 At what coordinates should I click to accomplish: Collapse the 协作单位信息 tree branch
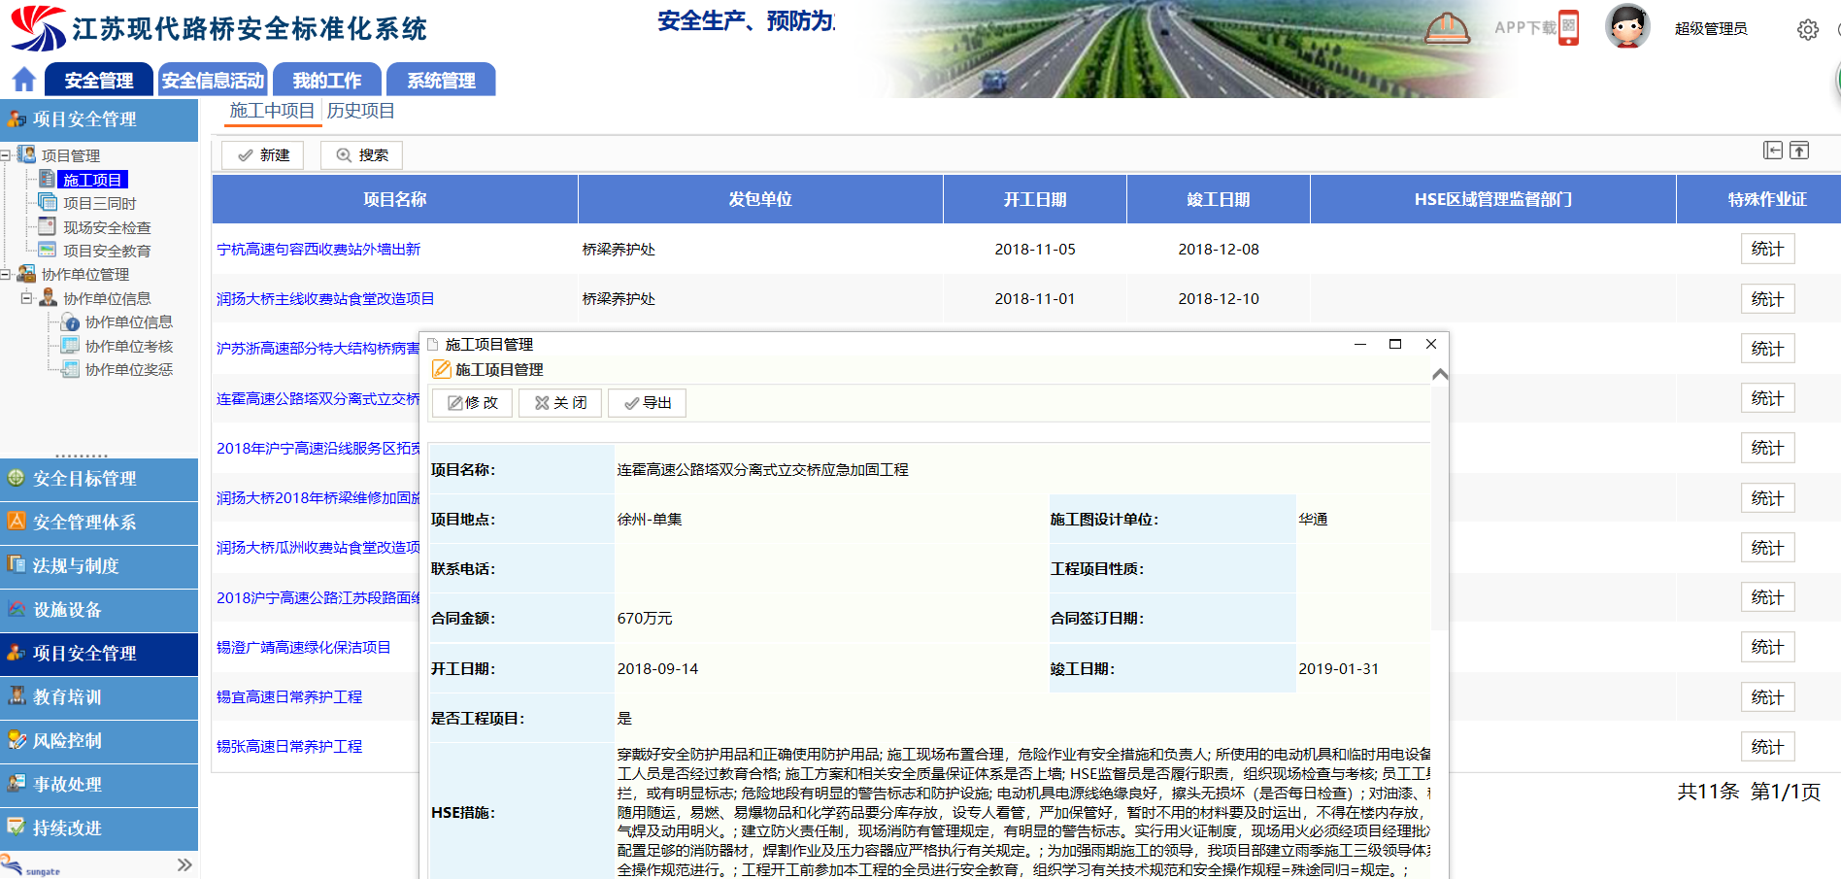click(x=27, y=298)
